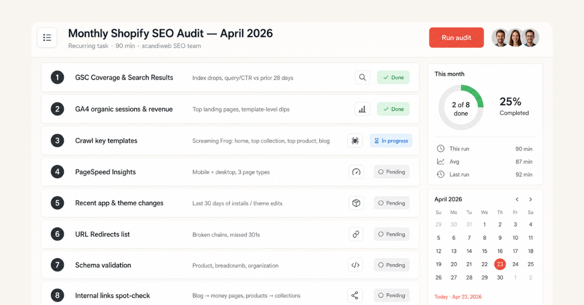Select April 23 on the calendar
The height and width of the screenshot is (305, 584).
500,264
